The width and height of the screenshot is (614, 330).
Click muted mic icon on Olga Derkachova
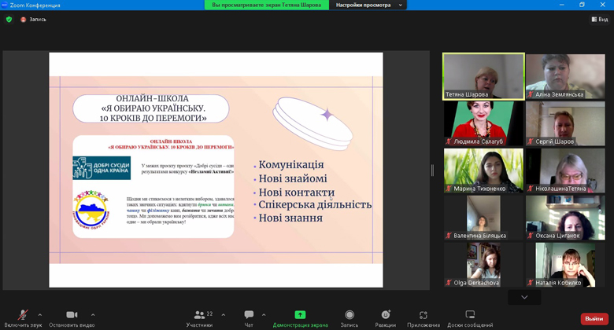click(449, 283)
